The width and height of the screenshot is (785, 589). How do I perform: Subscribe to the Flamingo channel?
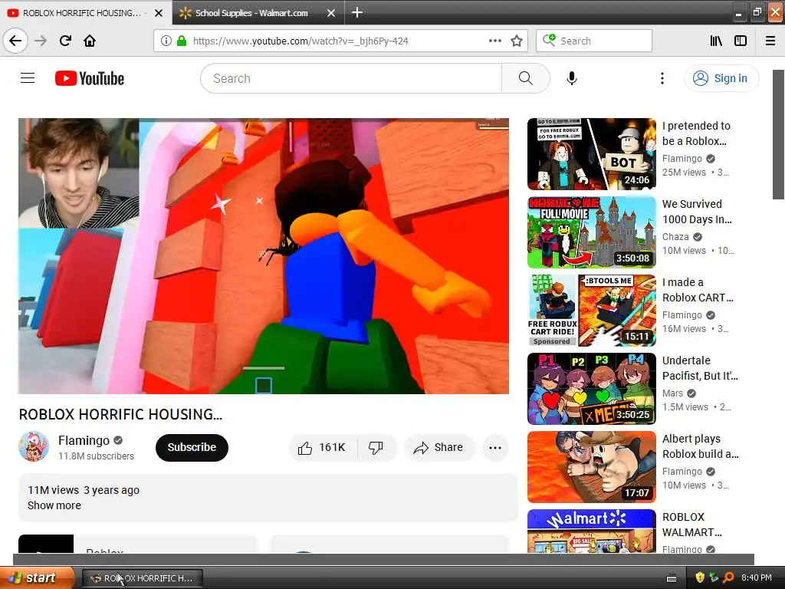pyautogui.click(x=192, y=447)
